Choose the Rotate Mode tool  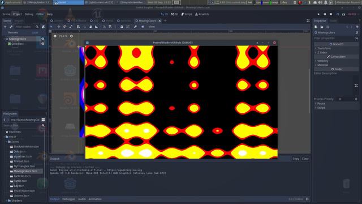coord(65,27)
